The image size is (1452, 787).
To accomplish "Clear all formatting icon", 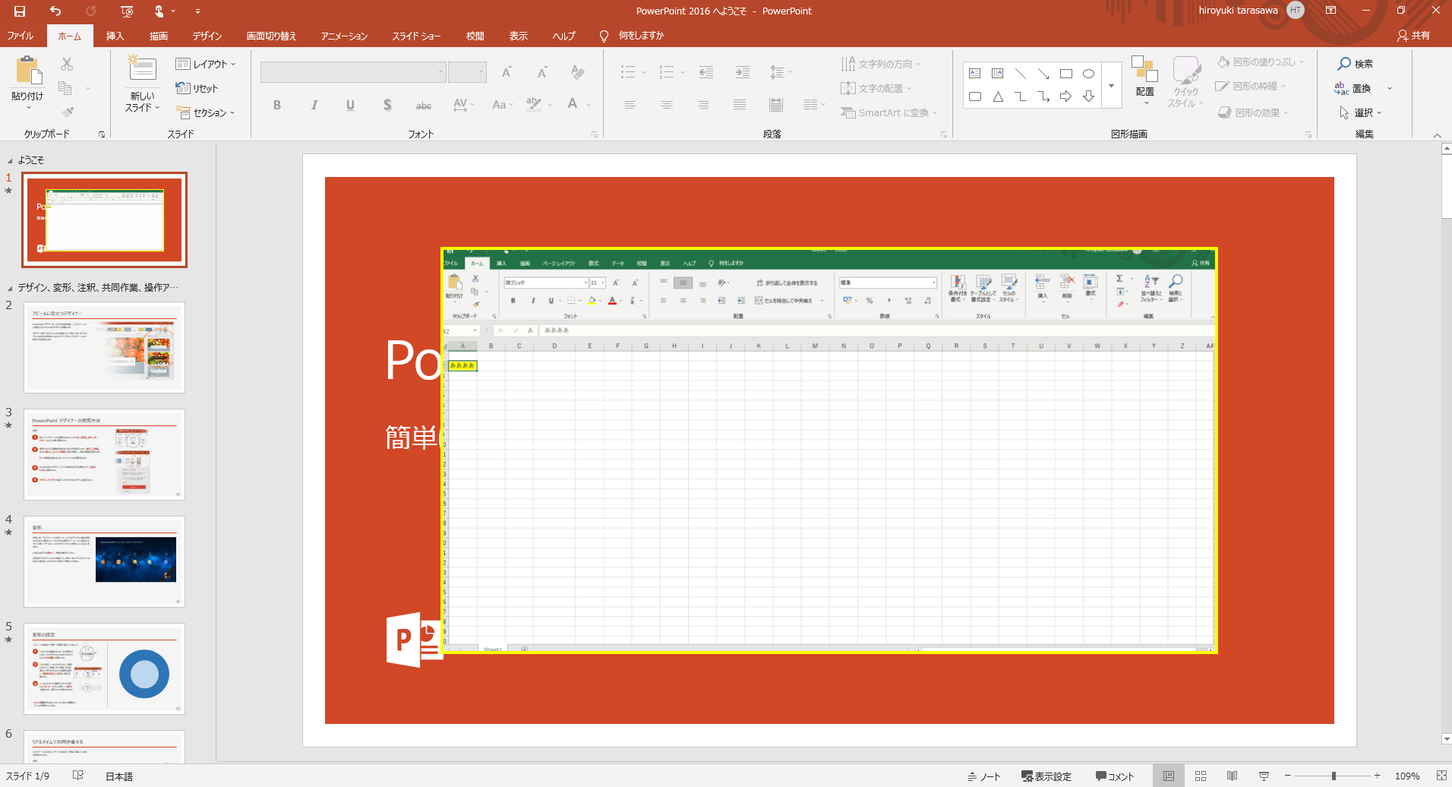I will click(x=578, y=72).
